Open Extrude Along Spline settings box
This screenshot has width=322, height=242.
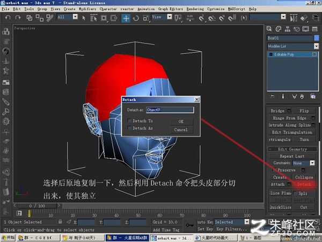click(313, 125)
